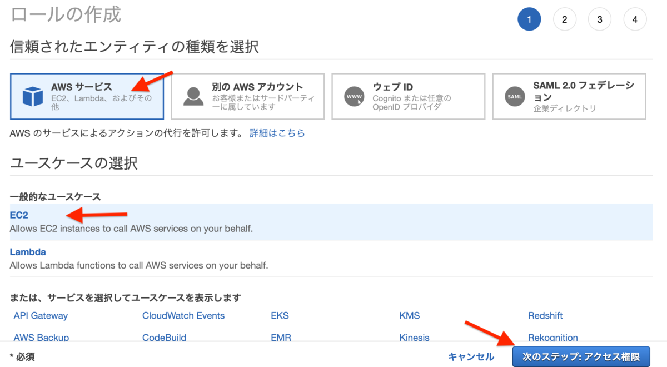This screenshot has width=667, height=367.
Task: Click the ウェブ ID www icon
Action: [354, 97]
